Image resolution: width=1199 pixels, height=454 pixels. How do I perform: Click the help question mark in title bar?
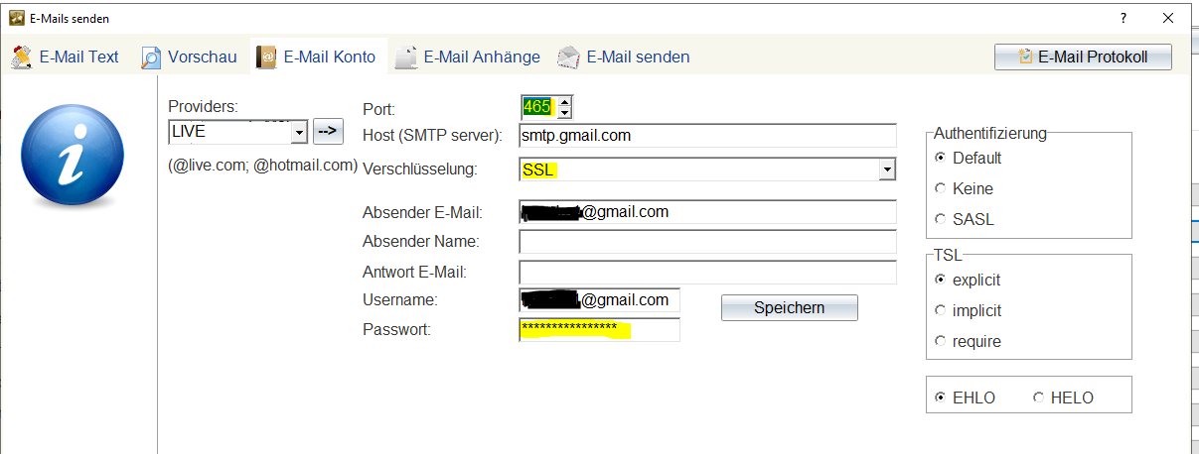click(x=1124, y=18)
